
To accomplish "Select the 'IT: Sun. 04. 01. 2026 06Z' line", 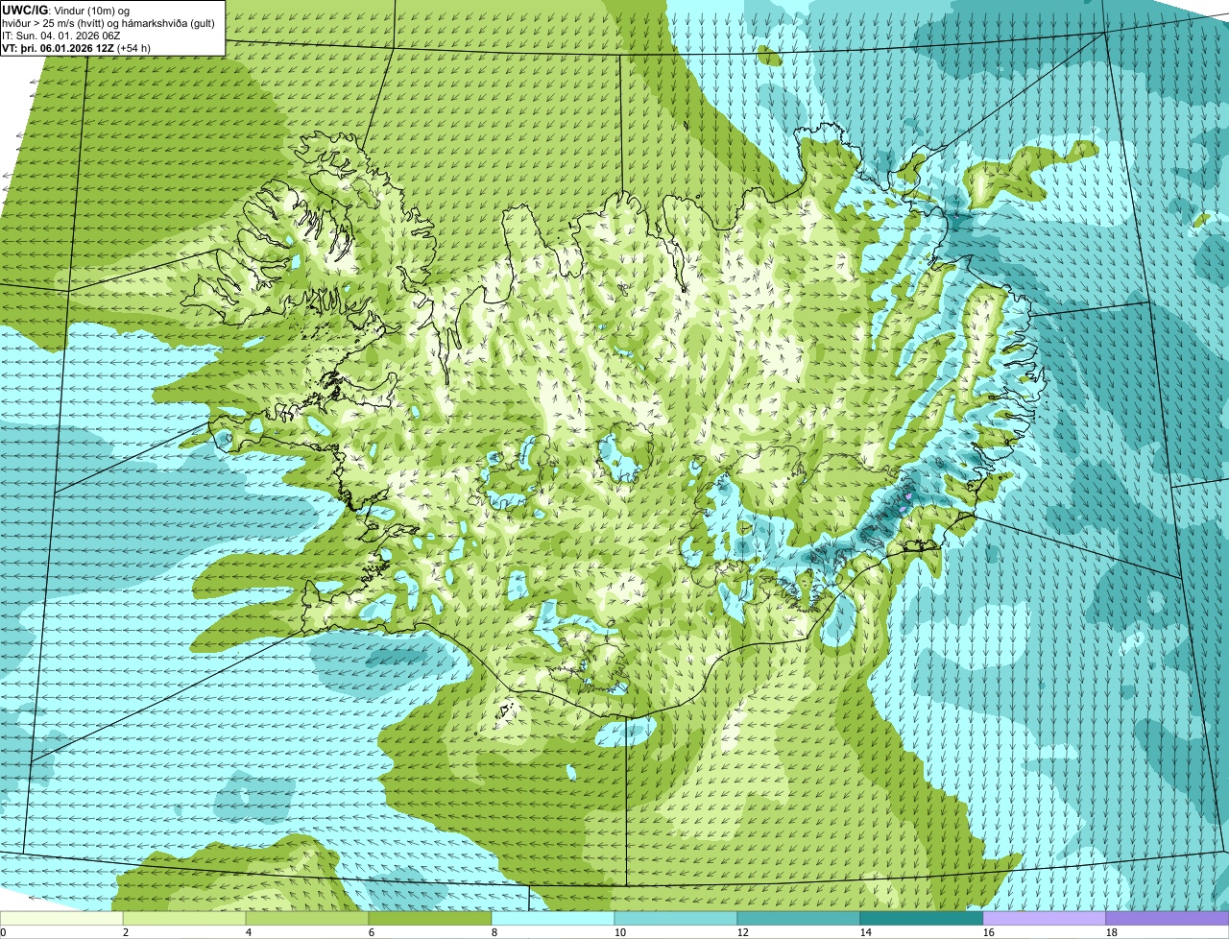I will tap(61, 36).
